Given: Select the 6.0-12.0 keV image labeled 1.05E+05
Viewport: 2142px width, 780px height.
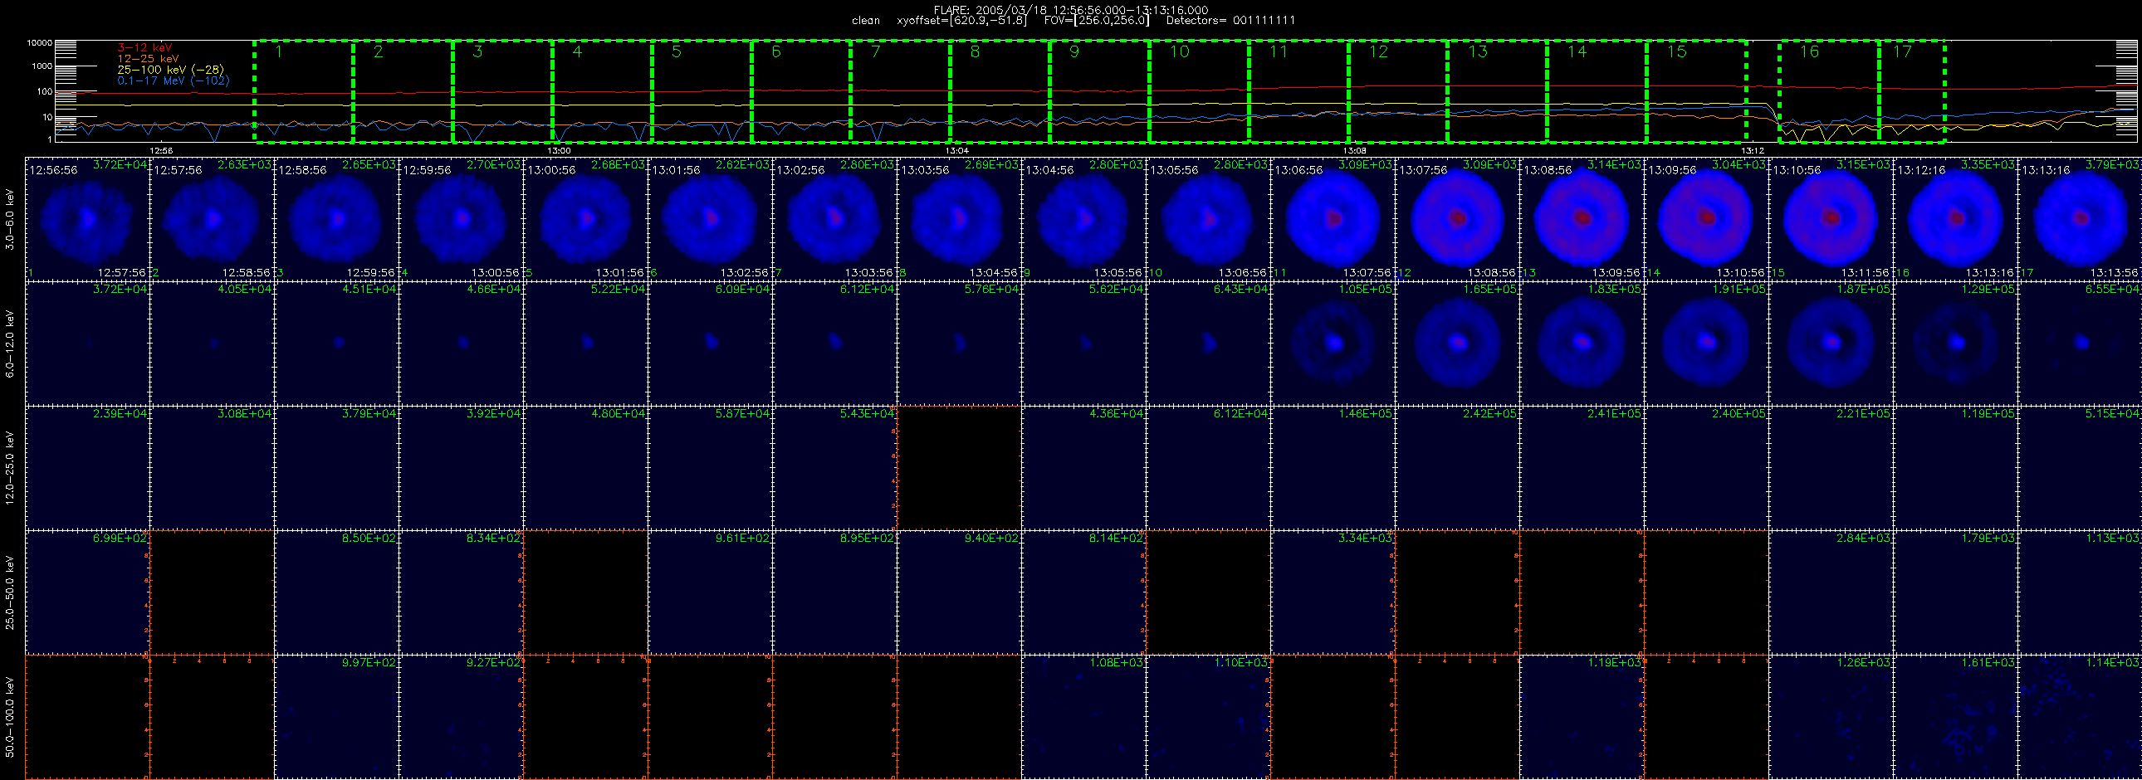Looking at the screenshot, I should (x=1333, y=343).
